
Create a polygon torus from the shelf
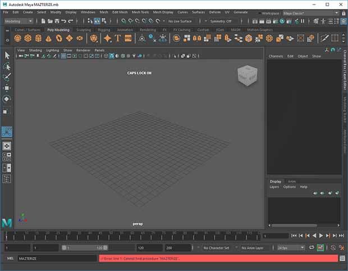(59, 38)
